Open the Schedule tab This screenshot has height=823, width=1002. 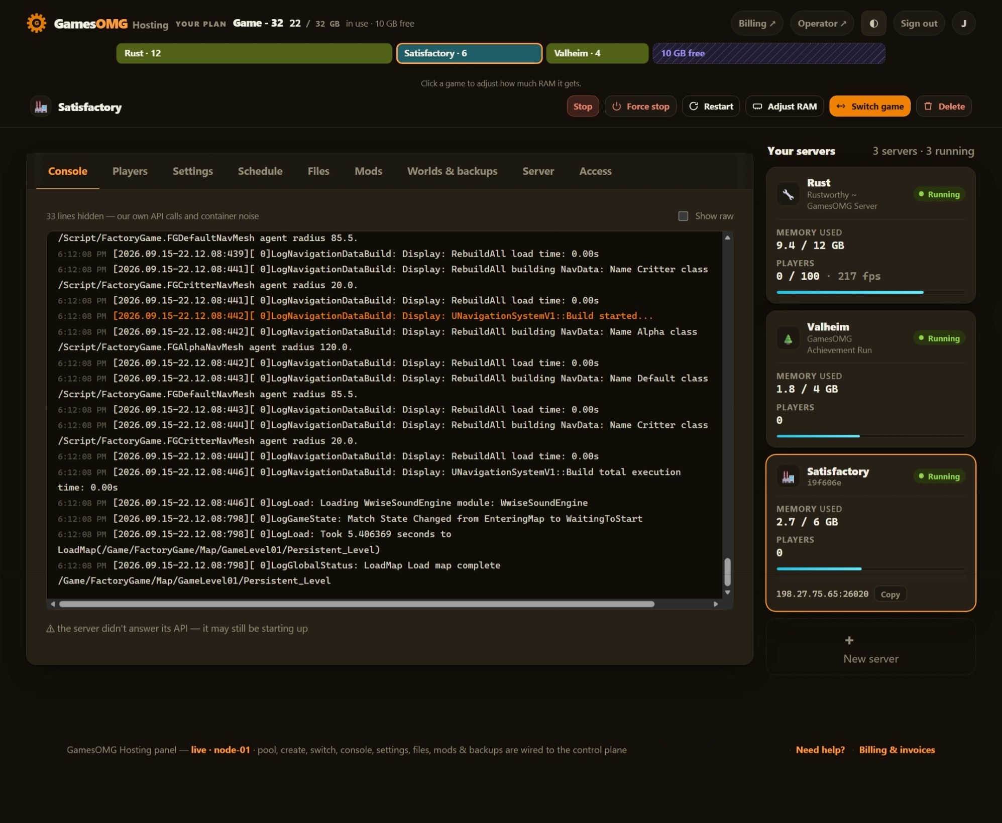[x=260, y=171]
